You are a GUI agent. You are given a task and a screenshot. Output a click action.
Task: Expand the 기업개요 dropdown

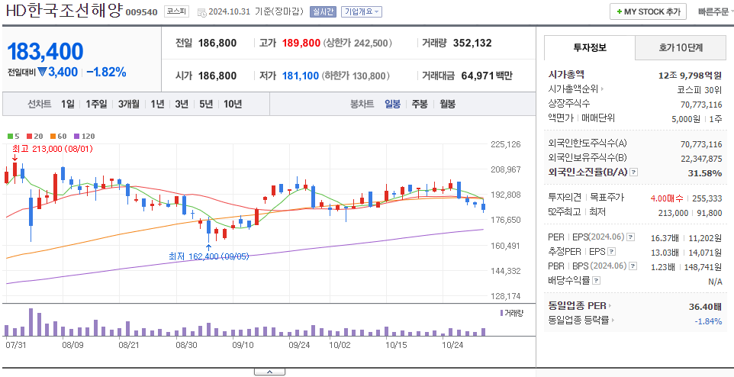point(362,11)
